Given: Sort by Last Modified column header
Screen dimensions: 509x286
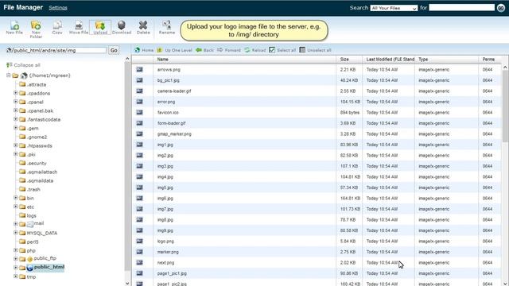Looking at the screenshot, I should [x=390, y=60].
